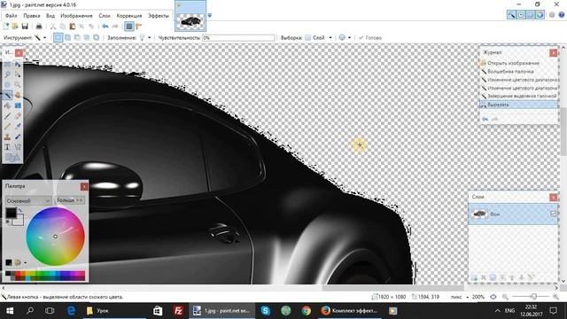Toggle pixel grid display in toolbar
The image size is (567, 319).
pyautogui.click(x=129, y=27)
